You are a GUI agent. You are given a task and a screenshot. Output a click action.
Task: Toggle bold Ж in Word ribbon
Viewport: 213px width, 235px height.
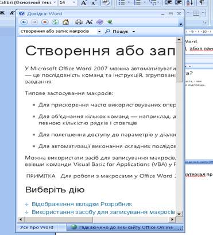point(2,13)
